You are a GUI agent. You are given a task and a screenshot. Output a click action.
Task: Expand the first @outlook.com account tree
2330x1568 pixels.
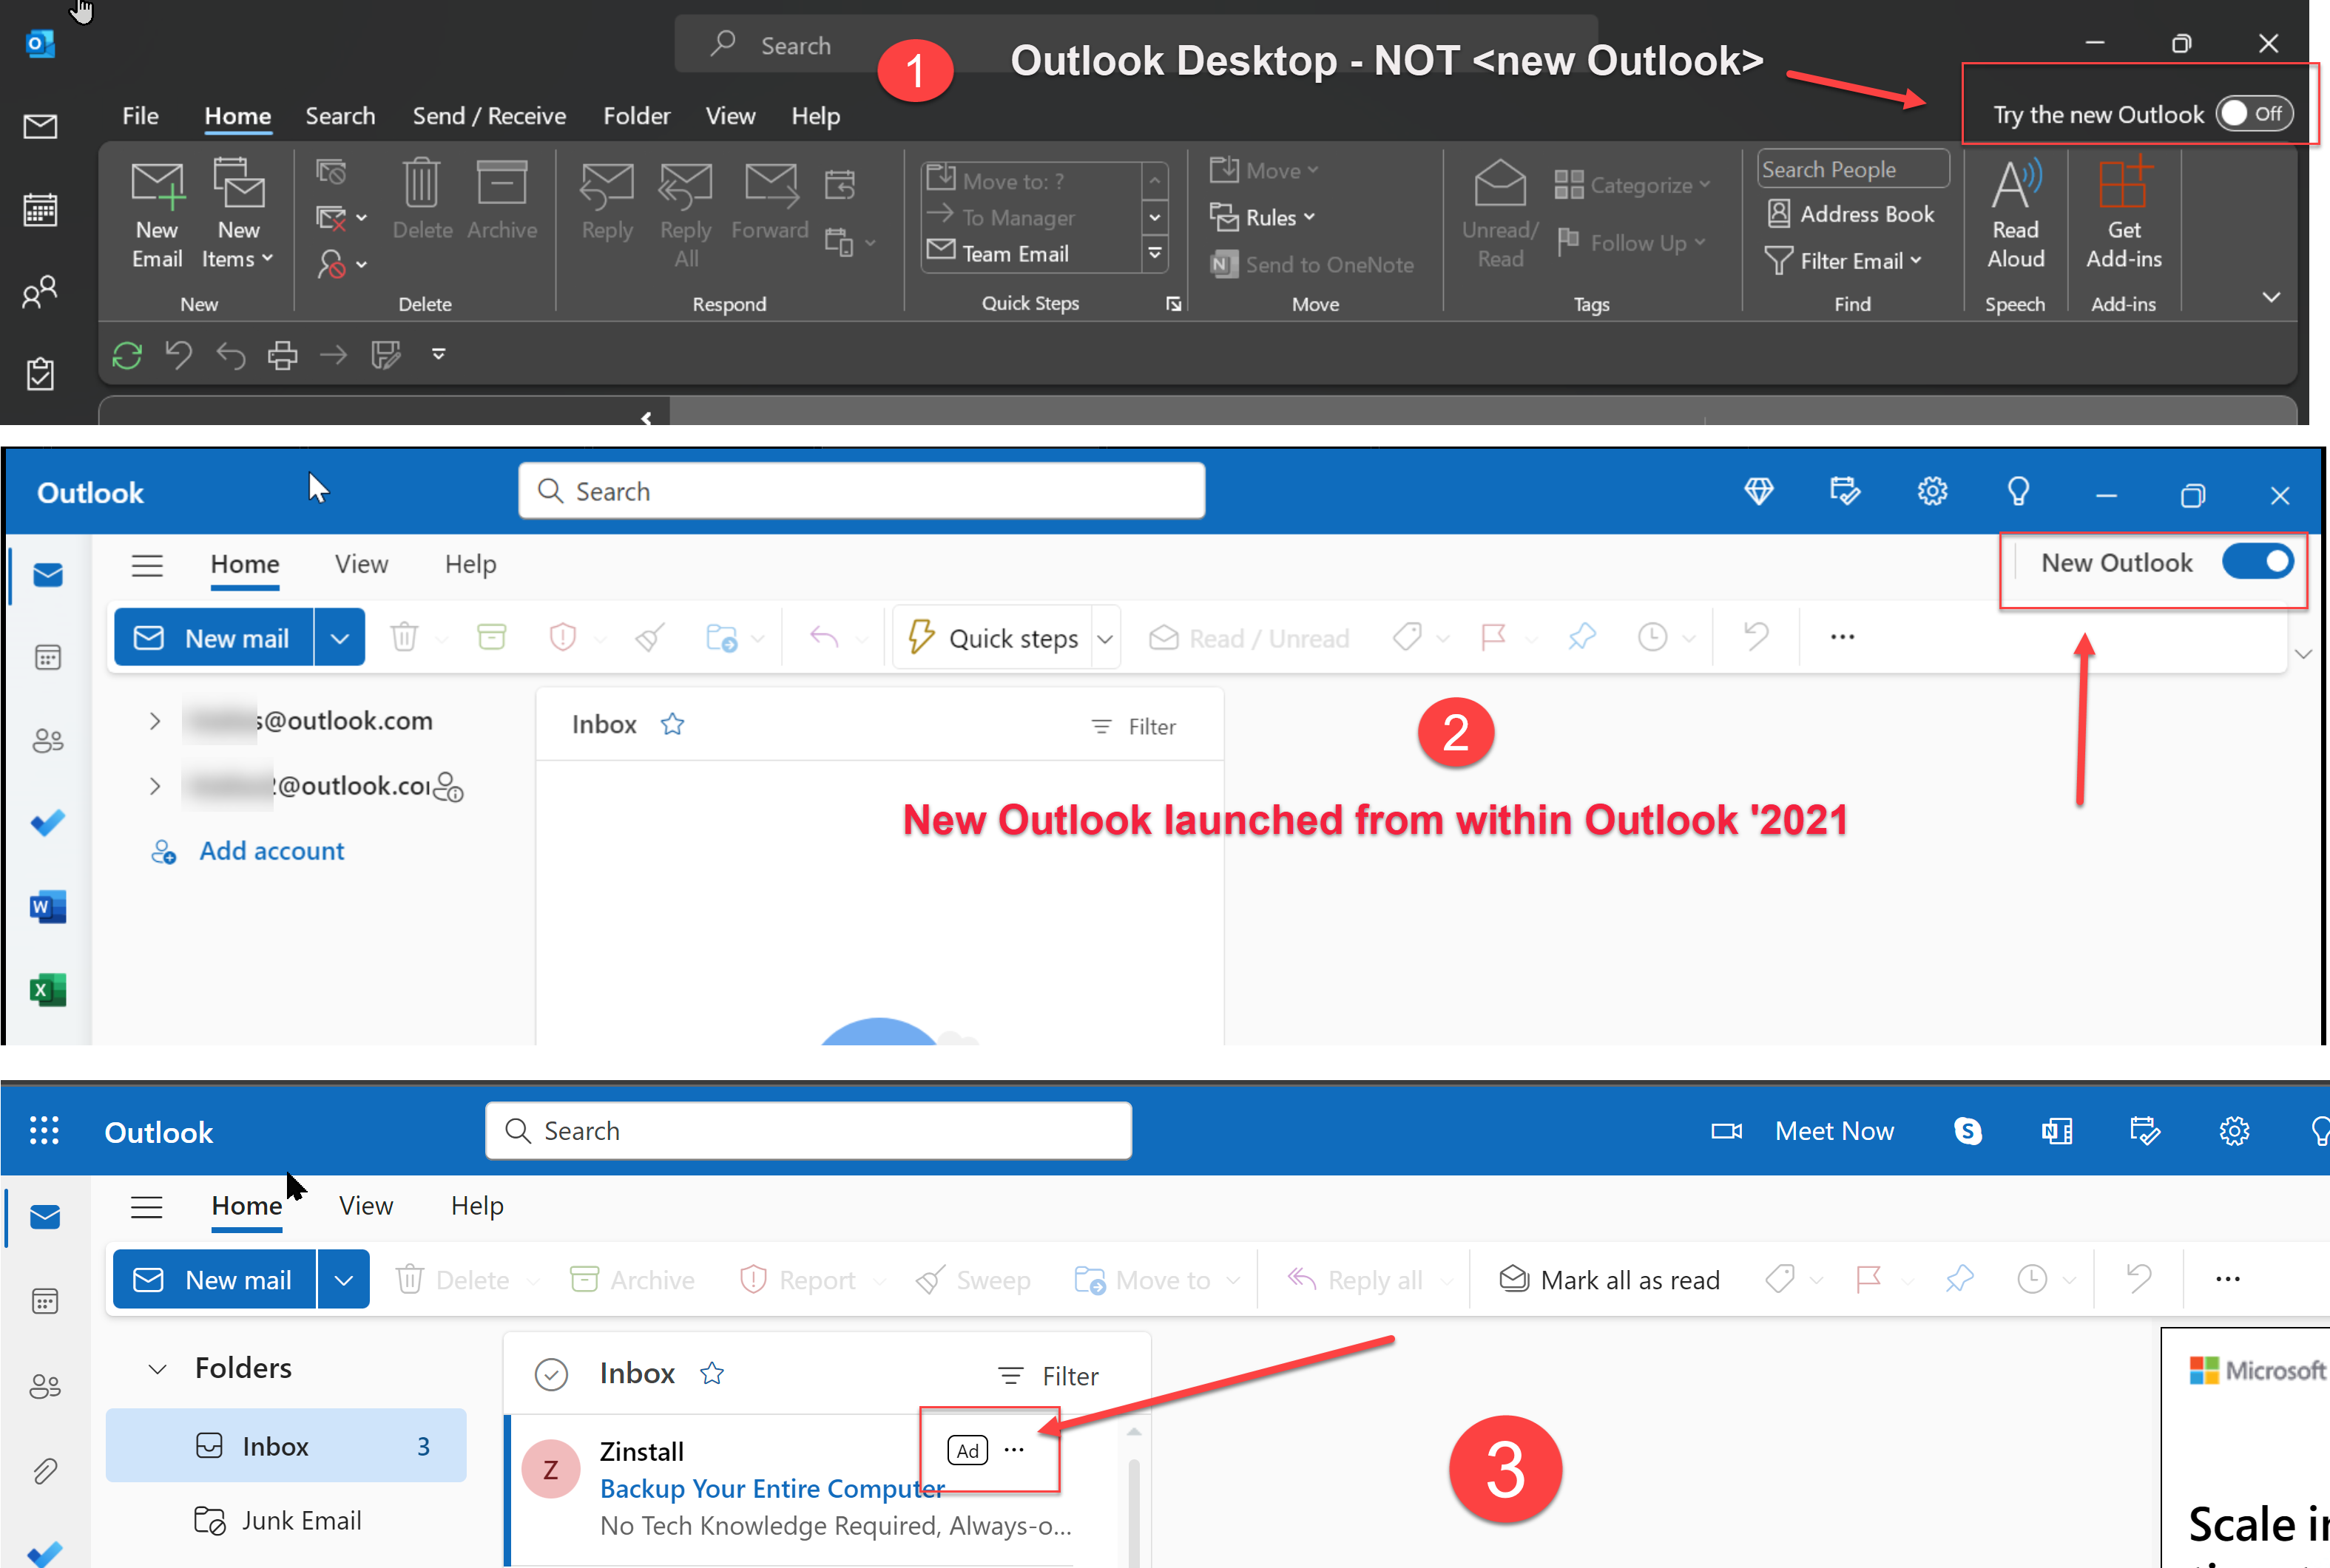[x=154, y=720]
